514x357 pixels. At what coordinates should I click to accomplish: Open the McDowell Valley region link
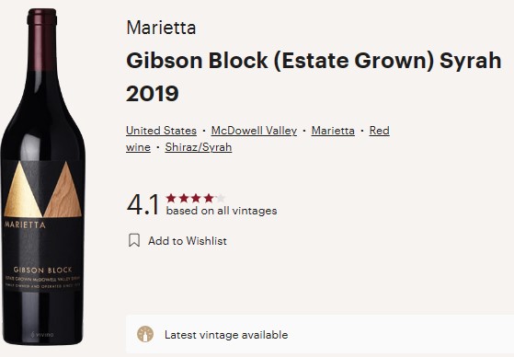point(254,131)
